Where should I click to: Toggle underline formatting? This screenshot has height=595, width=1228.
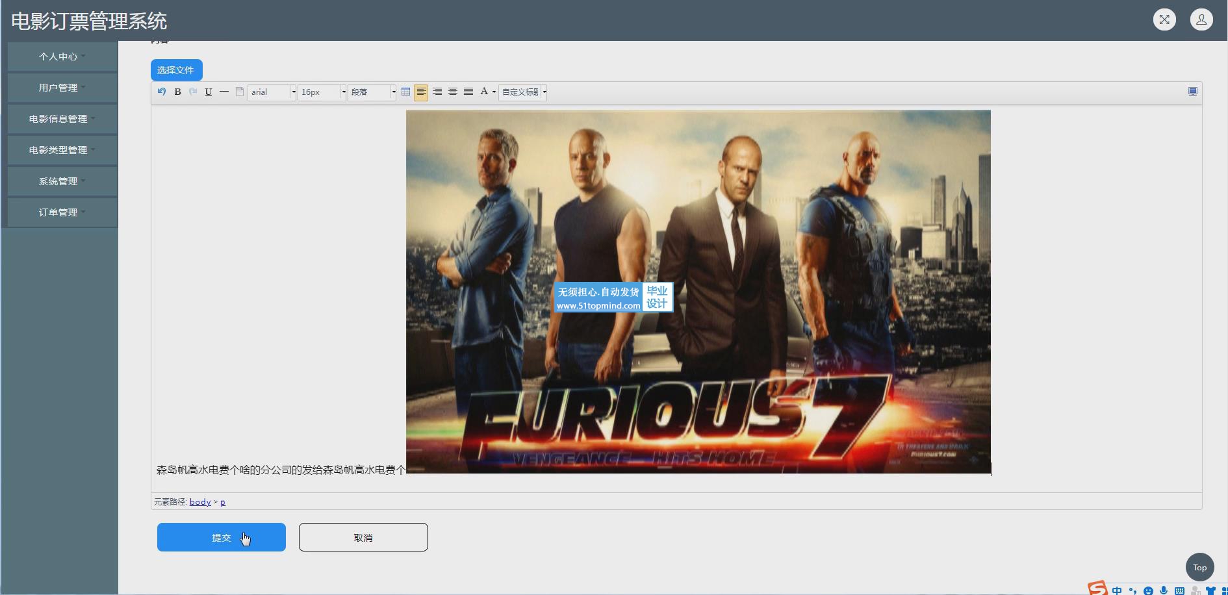[209, 92]
